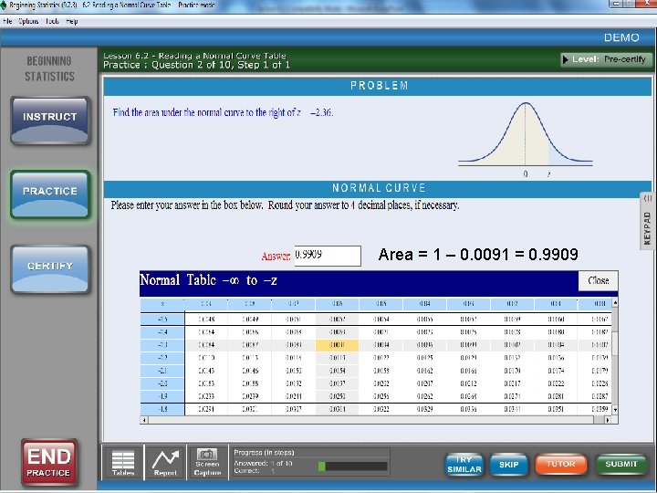Click the 0.0233 cell in -1.9 row
The height and width of the screenshot is (493, 657).
click(x=205, y=396)
